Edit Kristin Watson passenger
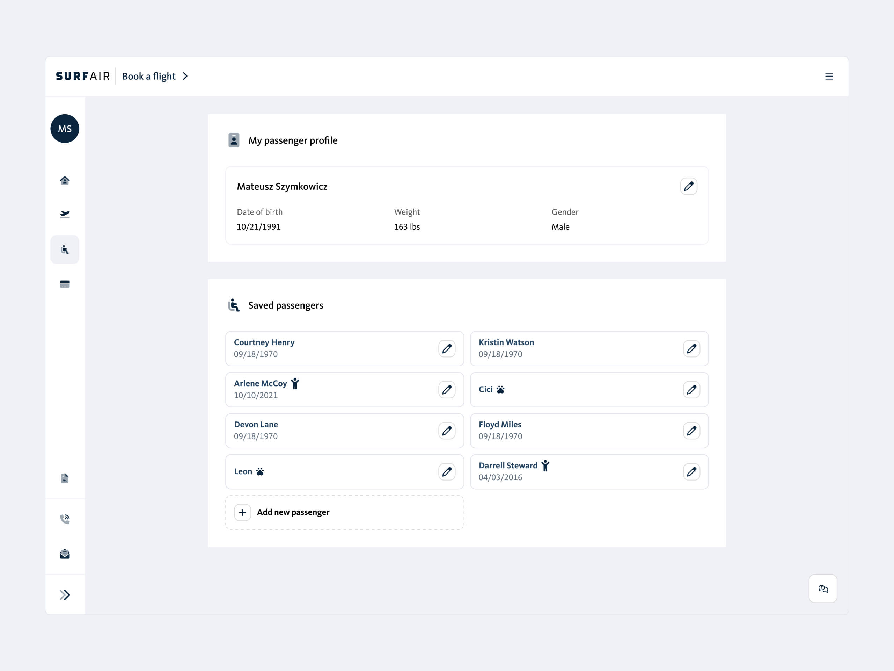Viewport: 894px width, 671px height. coord(691,349)
